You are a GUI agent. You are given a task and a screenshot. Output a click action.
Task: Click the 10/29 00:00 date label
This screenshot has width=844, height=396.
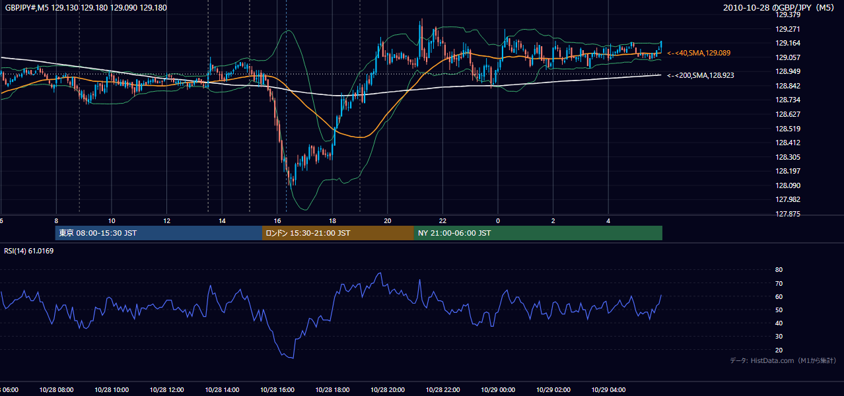point(498,389)
